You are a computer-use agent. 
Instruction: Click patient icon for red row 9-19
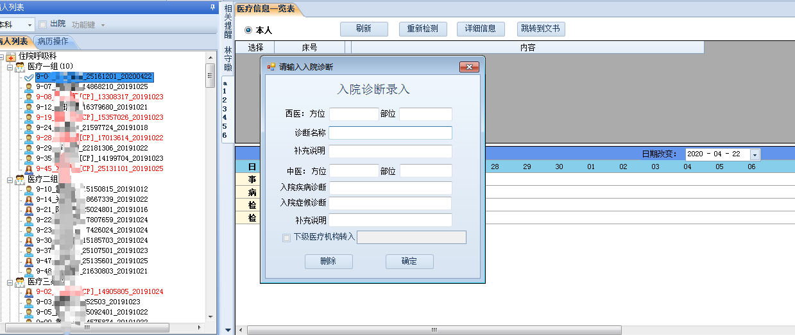pyautogui.click(x=29, y=117)
